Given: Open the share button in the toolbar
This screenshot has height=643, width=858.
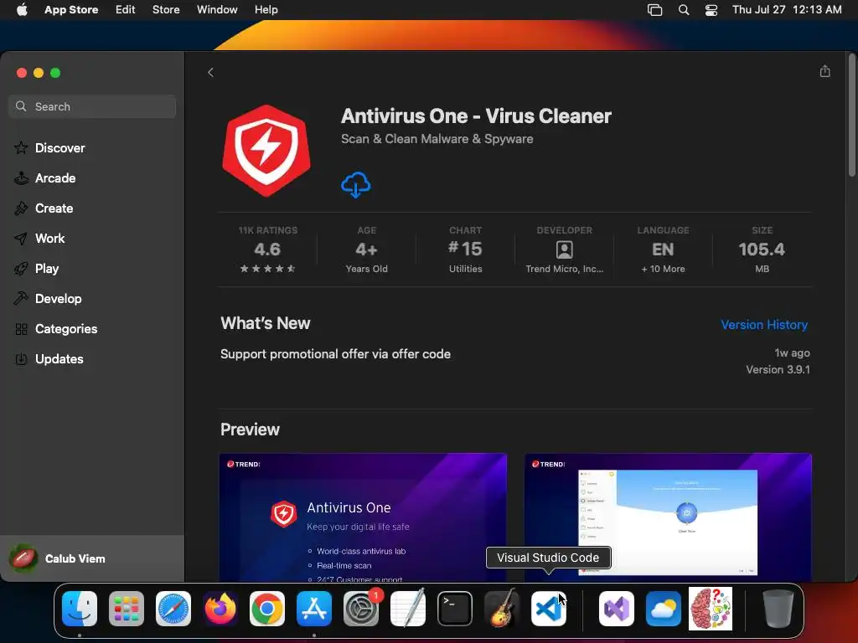Looking at the screenshot, I should click(x=824, y=71).
